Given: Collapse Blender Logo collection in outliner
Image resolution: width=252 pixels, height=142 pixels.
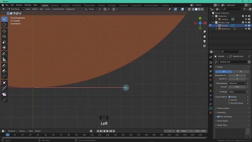Looking at the screenshot, I should coord(213,22).
